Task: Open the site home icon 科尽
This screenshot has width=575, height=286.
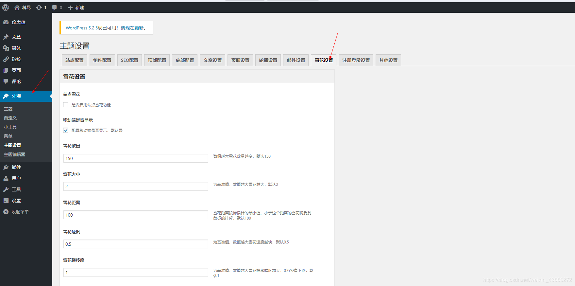Action: 17,8
